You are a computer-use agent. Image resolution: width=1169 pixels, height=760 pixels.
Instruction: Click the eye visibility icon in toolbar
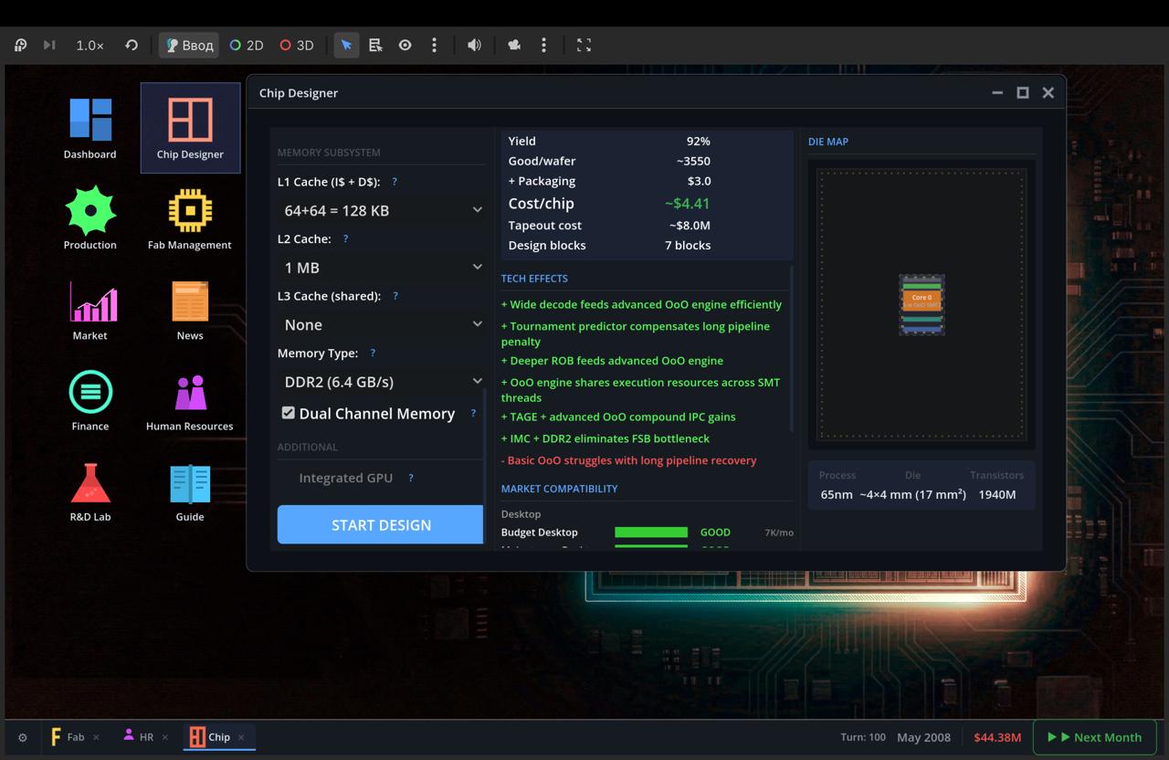[405, 45]
